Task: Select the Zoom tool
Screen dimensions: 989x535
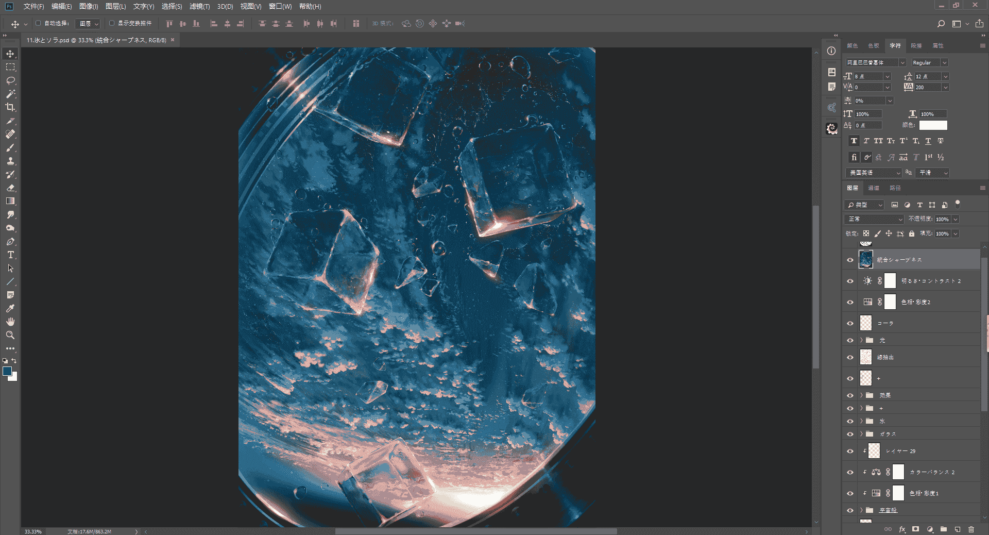Action: 10,335
